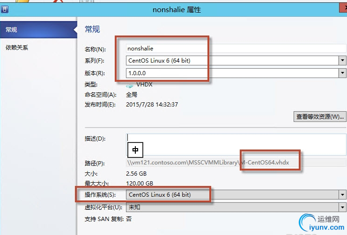The width and height of the screenshot is (347, 235).
Task: Click the 虚拟化平台 combo box showing 未知
Action: pyautogui.click(x=232, y=207)
